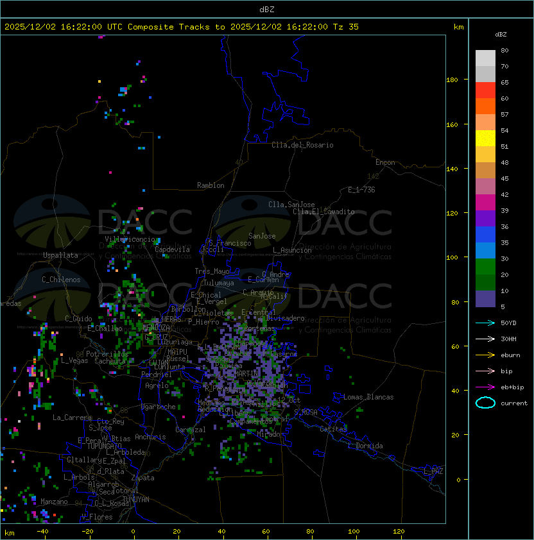Viewport: 534px width, 540px height.
Task: Click the 'Ugarteche' map label
Action: click(159, 407)
